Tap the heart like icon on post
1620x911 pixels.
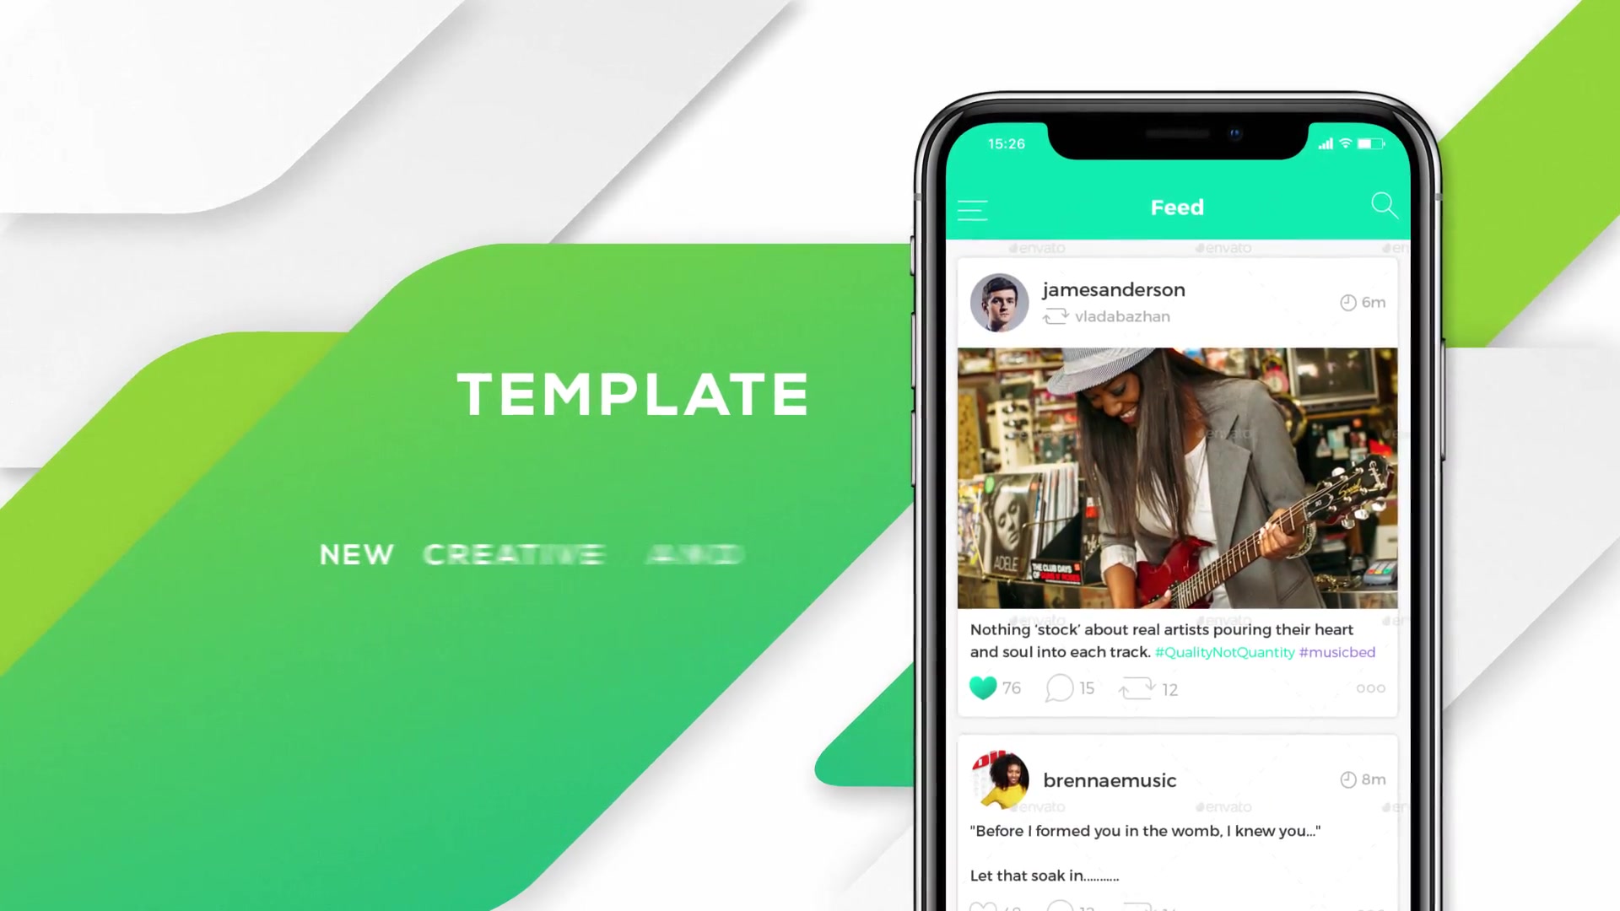click(982, 688)
